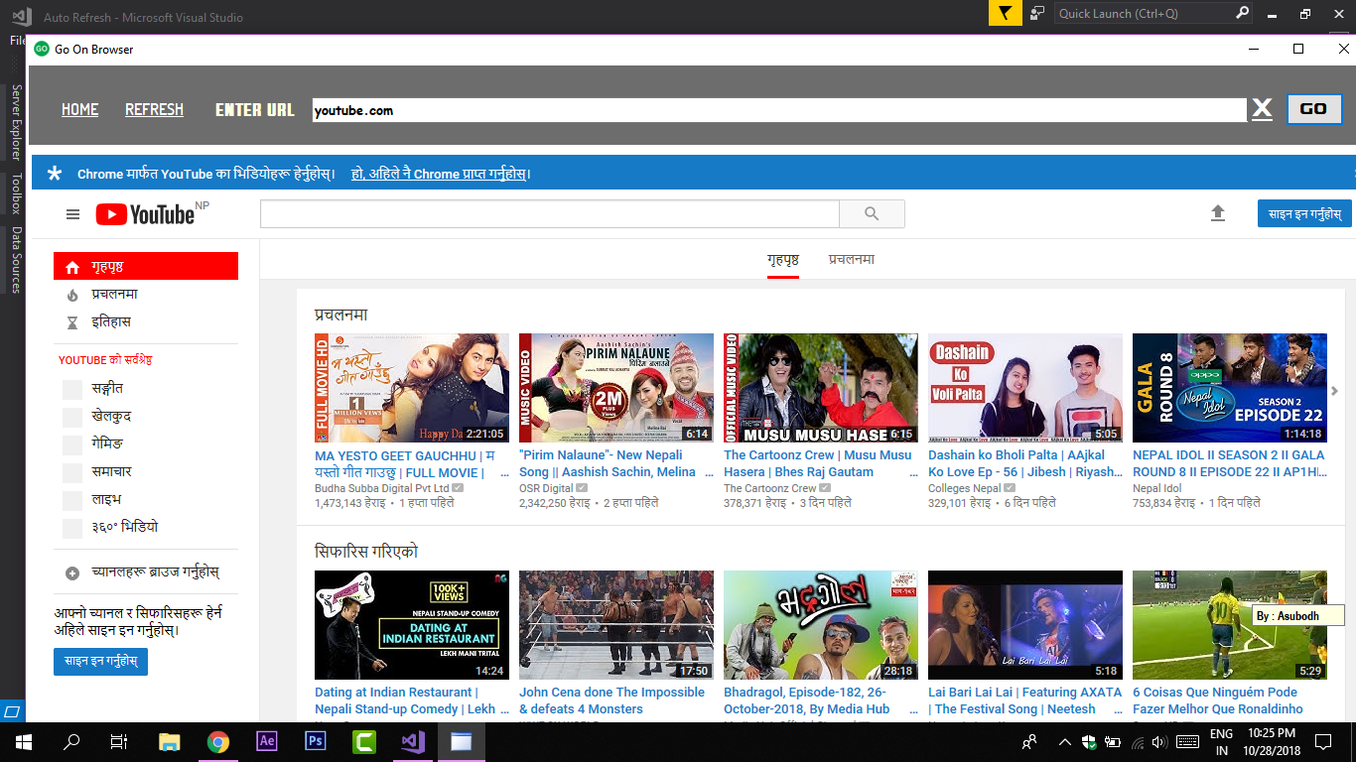Open Data Sources side tab

click(16, 260)
